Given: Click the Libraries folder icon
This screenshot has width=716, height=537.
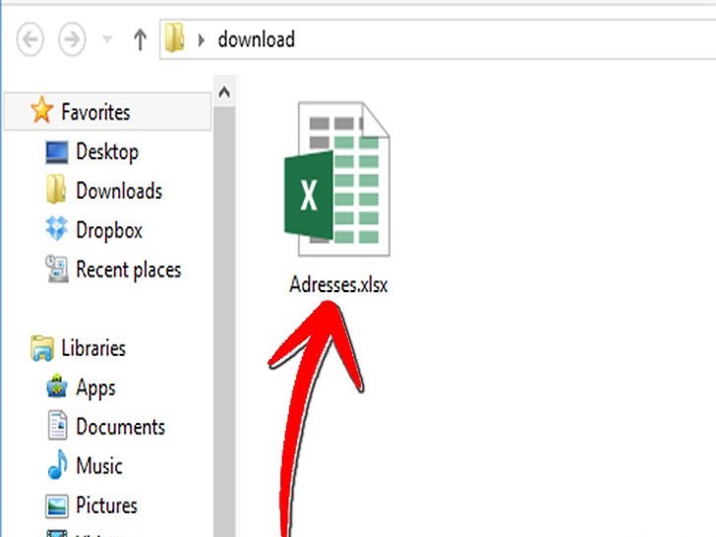Looking at the screenshot, I should (x=42, y=348).
